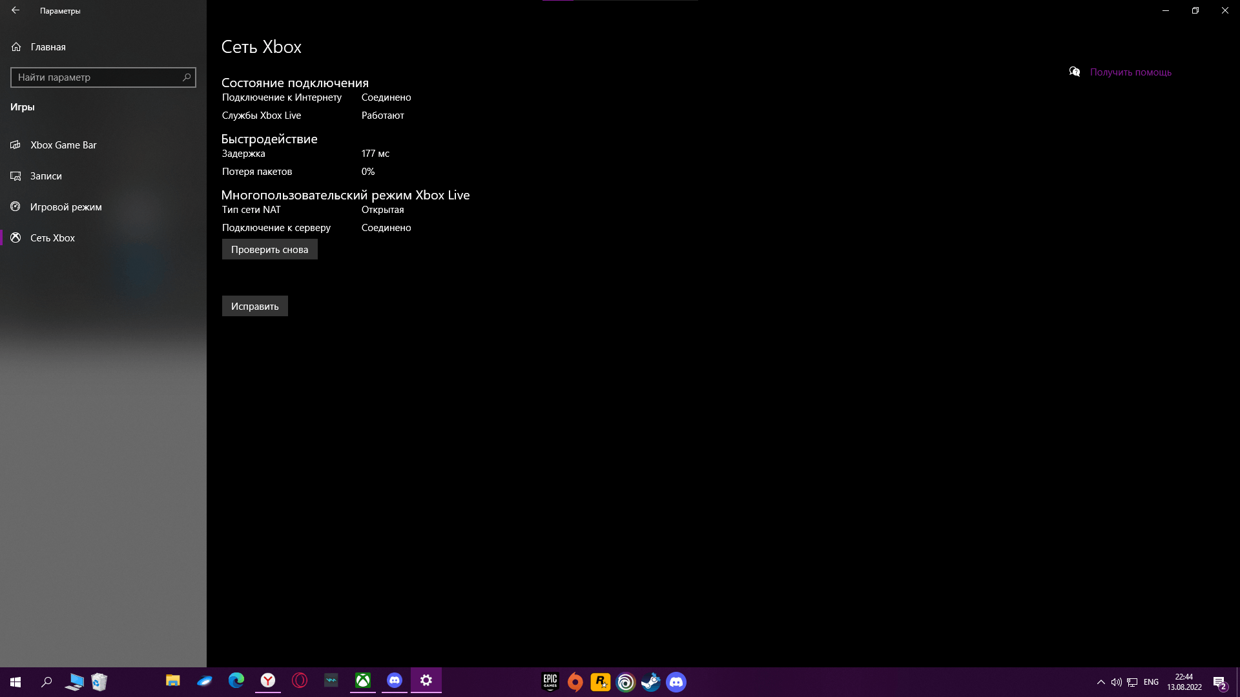Open network status in system tray

coord(1132,682)
